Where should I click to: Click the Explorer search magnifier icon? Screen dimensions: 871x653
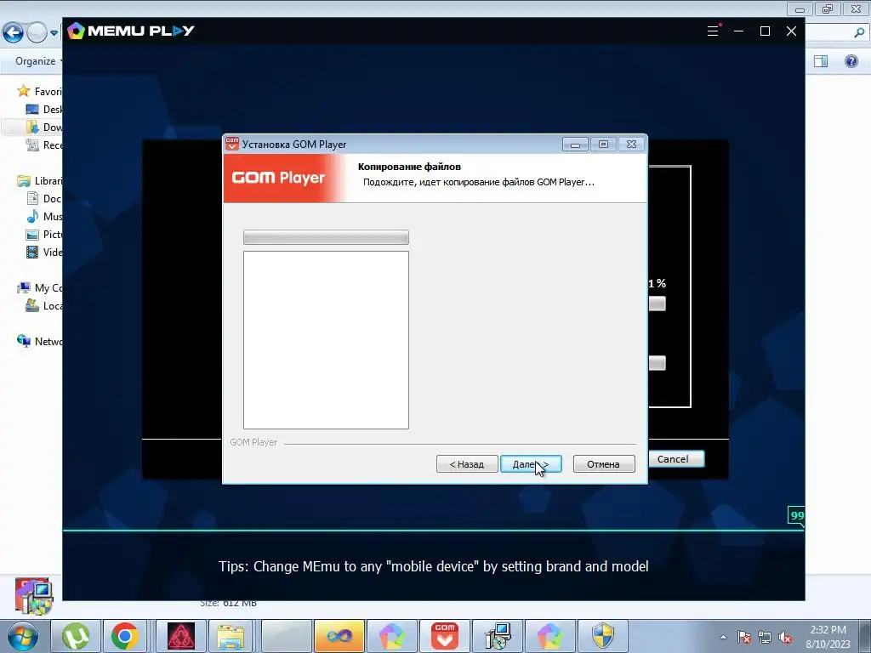[x=859, y=33]
